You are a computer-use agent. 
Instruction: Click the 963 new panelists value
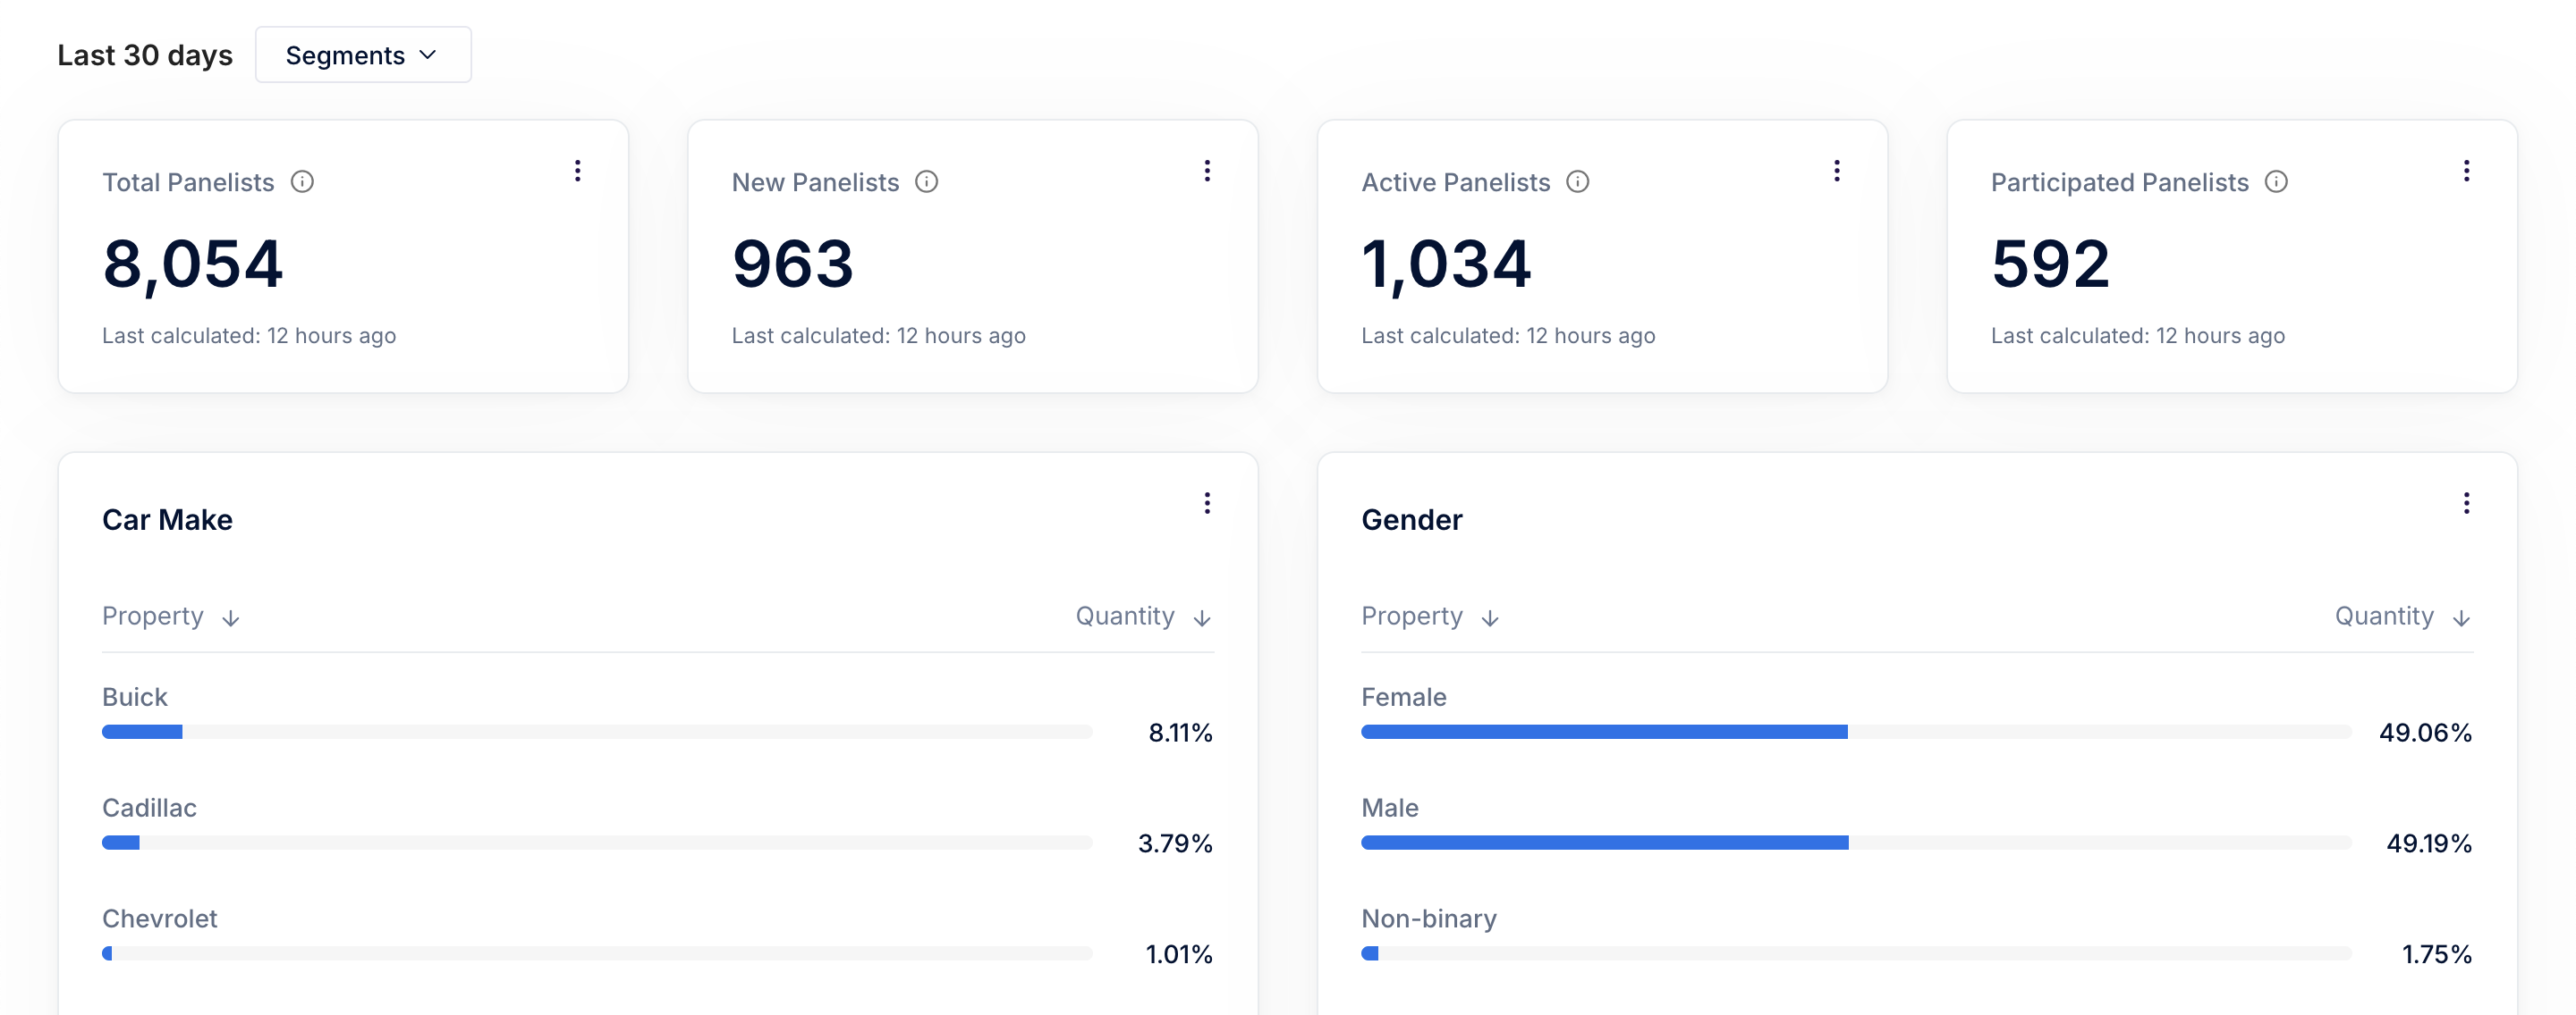coord(793,264)
